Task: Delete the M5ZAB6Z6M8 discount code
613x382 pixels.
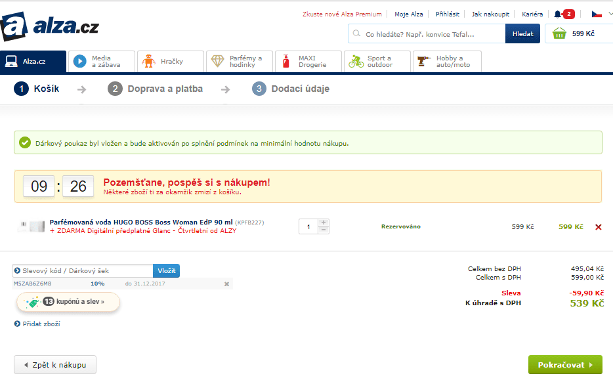Action: [x=227, y=284]
